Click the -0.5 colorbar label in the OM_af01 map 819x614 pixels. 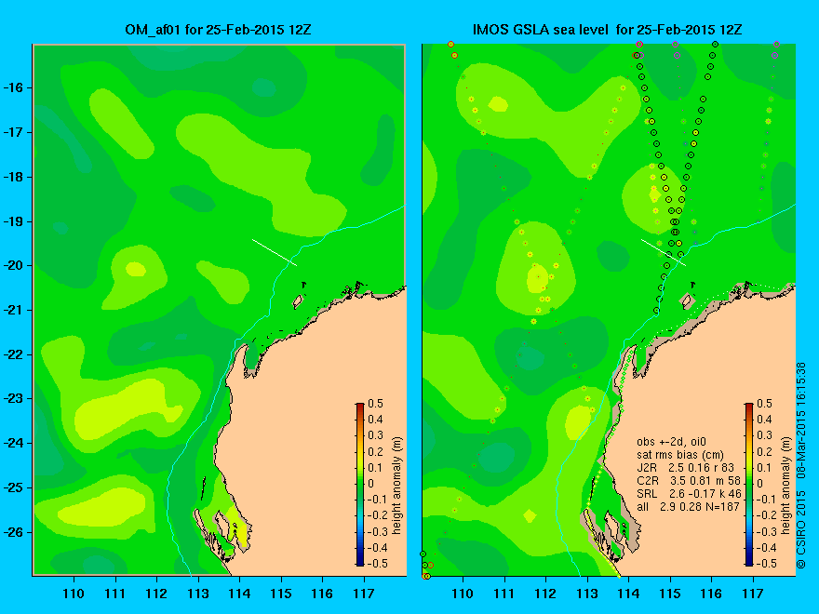click(x=378, y=564)
